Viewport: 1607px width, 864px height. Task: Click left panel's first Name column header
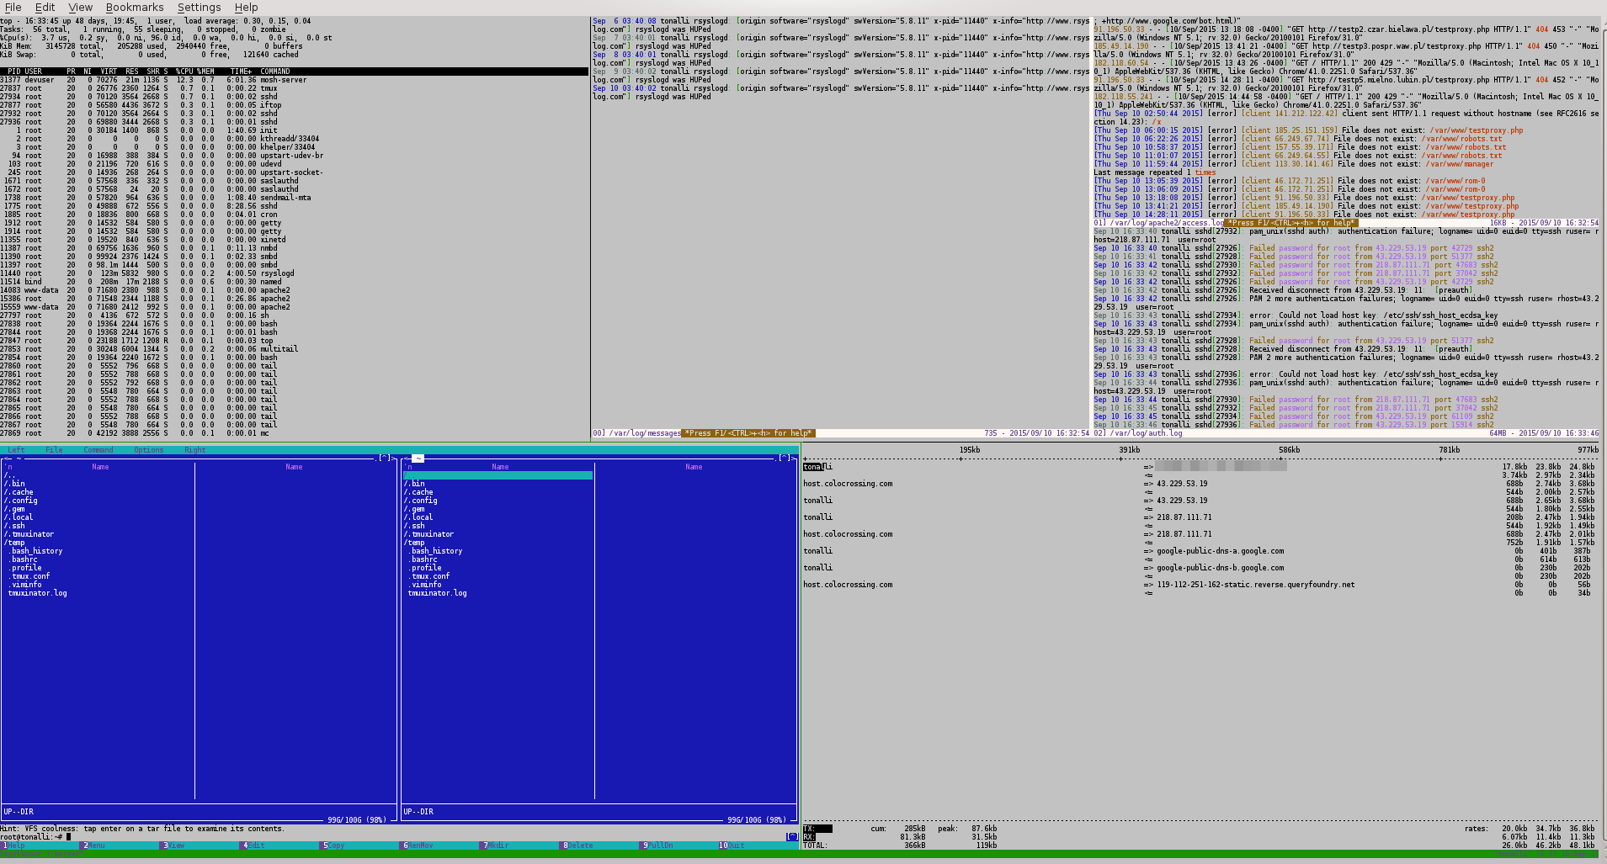coord(100,467)
